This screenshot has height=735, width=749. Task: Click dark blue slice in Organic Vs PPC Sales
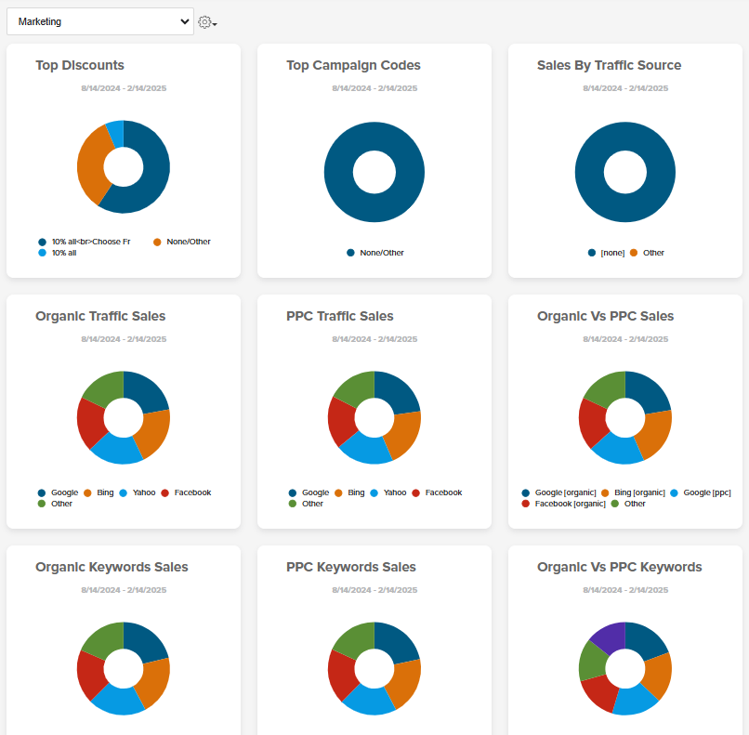(646, 392)
